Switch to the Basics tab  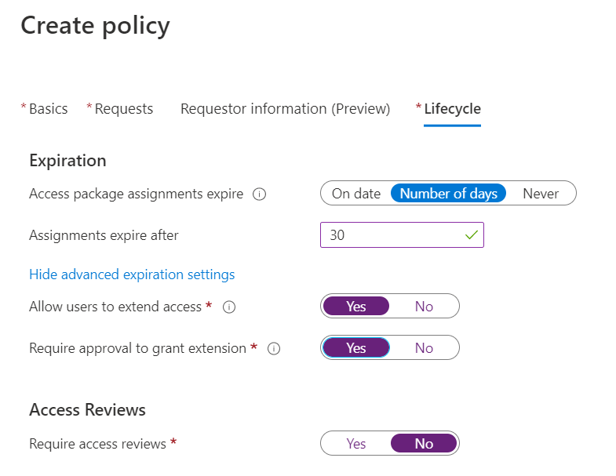(x=48, y=109)
